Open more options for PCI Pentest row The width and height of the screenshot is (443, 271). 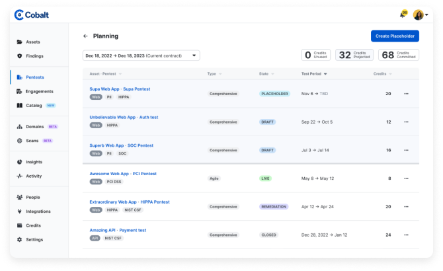[406, 178]
